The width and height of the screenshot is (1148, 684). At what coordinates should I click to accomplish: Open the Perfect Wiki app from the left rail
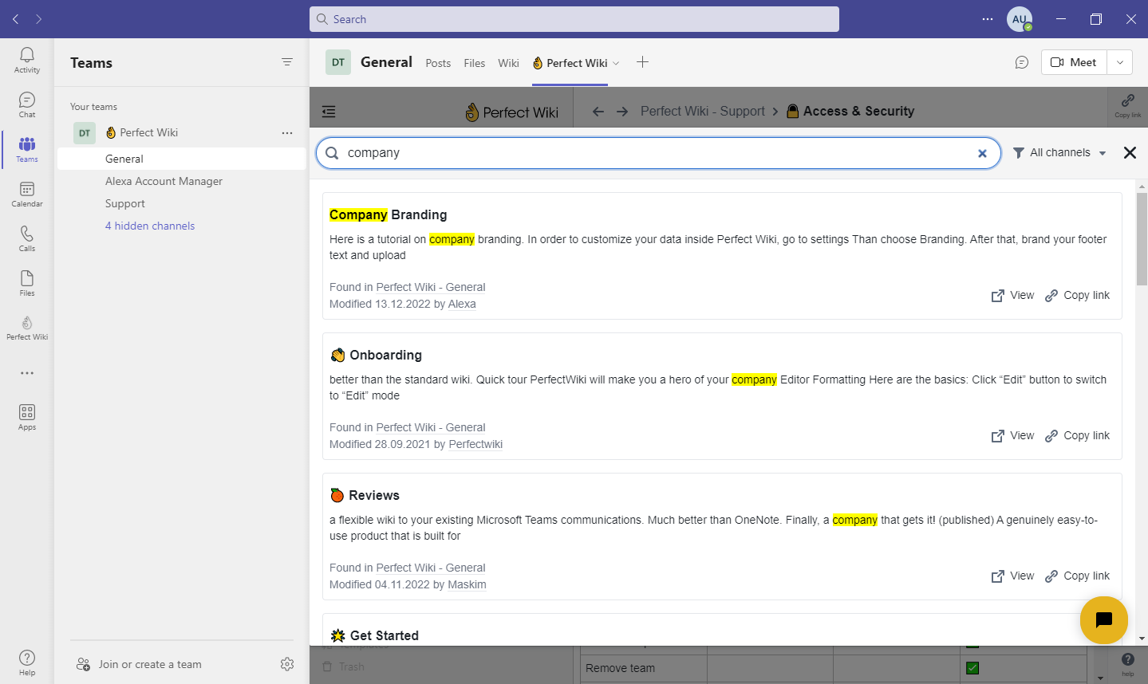click(x=26, y=325)
